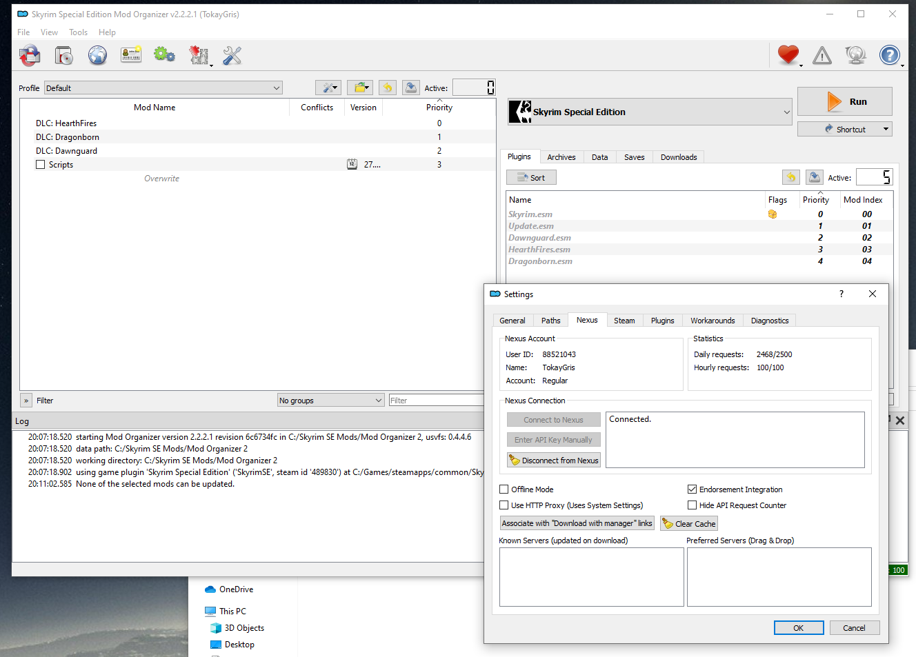Open the Settings wrench-screwdriver icon
The height and width of the screenshot is (657, 916).
click(x=232, y=55)
